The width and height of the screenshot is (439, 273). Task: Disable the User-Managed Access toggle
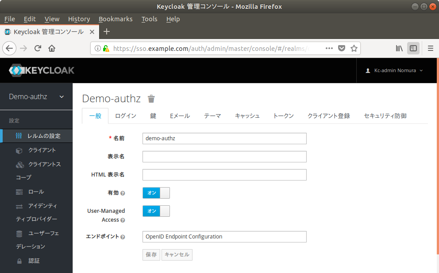point(156,211)
